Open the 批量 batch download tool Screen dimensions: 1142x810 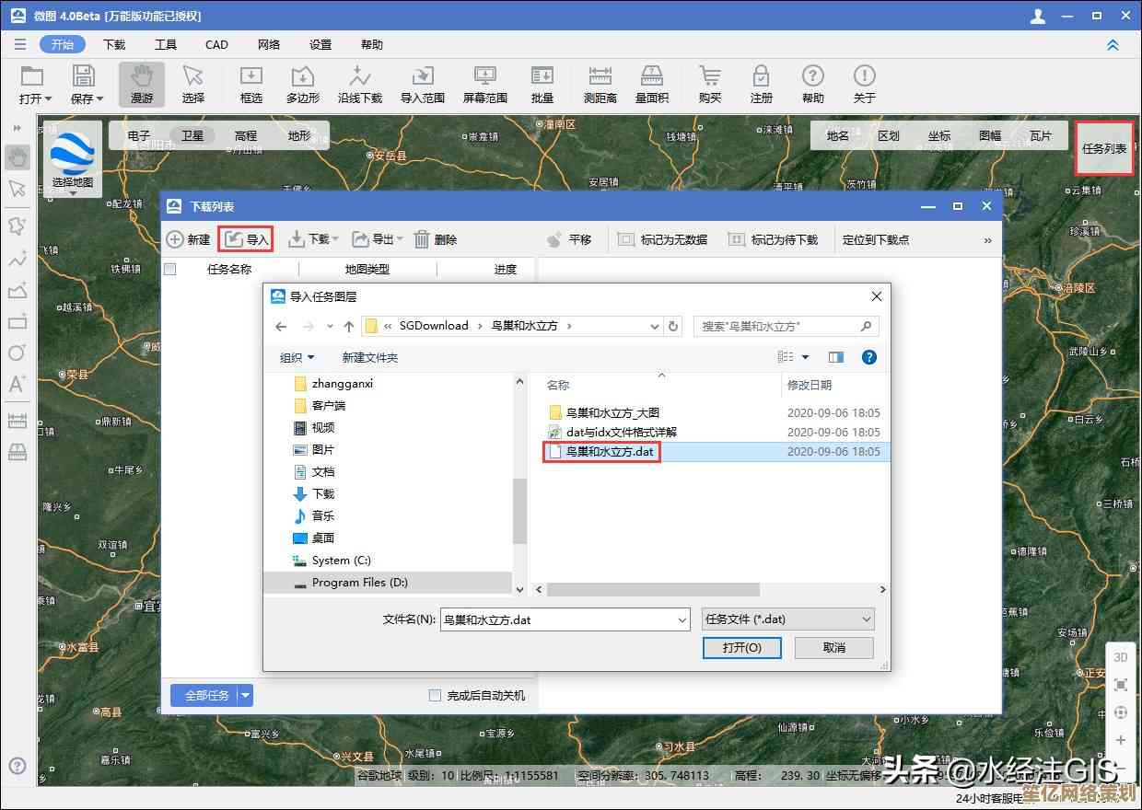click(542, 84)
